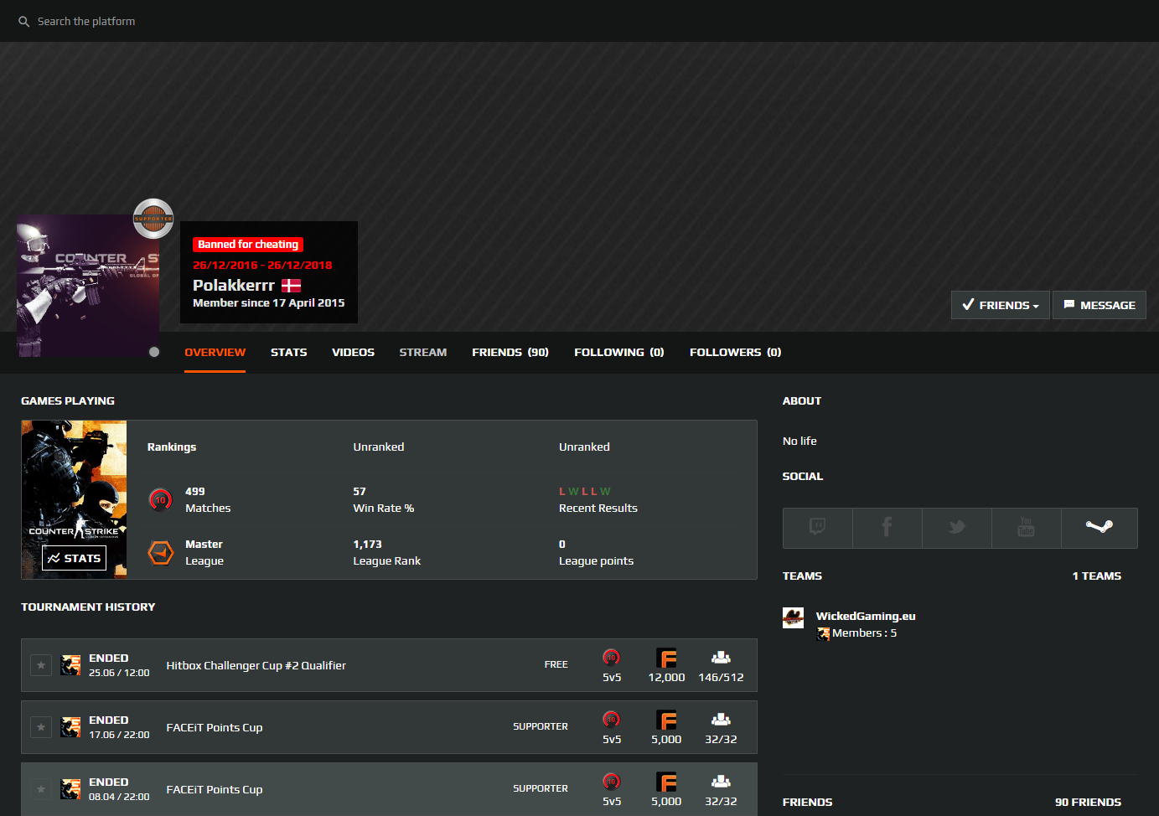Click the WickedGaming.eu team logo
1159x816 pixels.
(x=794, y=618)
